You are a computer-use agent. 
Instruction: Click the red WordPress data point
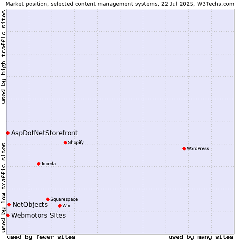[184, 148]
